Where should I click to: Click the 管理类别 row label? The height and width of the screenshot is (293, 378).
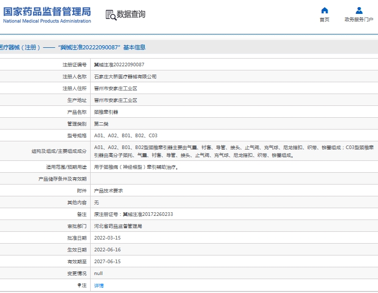pos(77,124)
